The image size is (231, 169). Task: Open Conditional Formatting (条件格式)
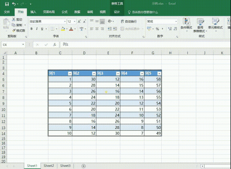tap(186, 24)
